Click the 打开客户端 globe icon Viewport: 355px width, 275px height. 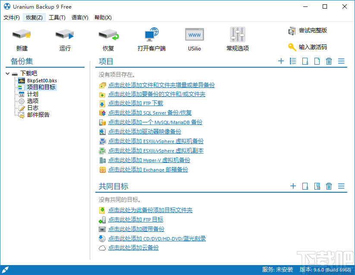[152, 34]
